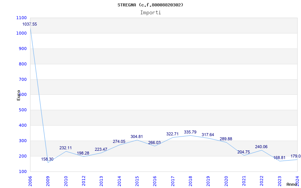Viewport: 301px width, 188px height.
Task: Click the 266.03 data value label
Action: [x=154, y=143]
